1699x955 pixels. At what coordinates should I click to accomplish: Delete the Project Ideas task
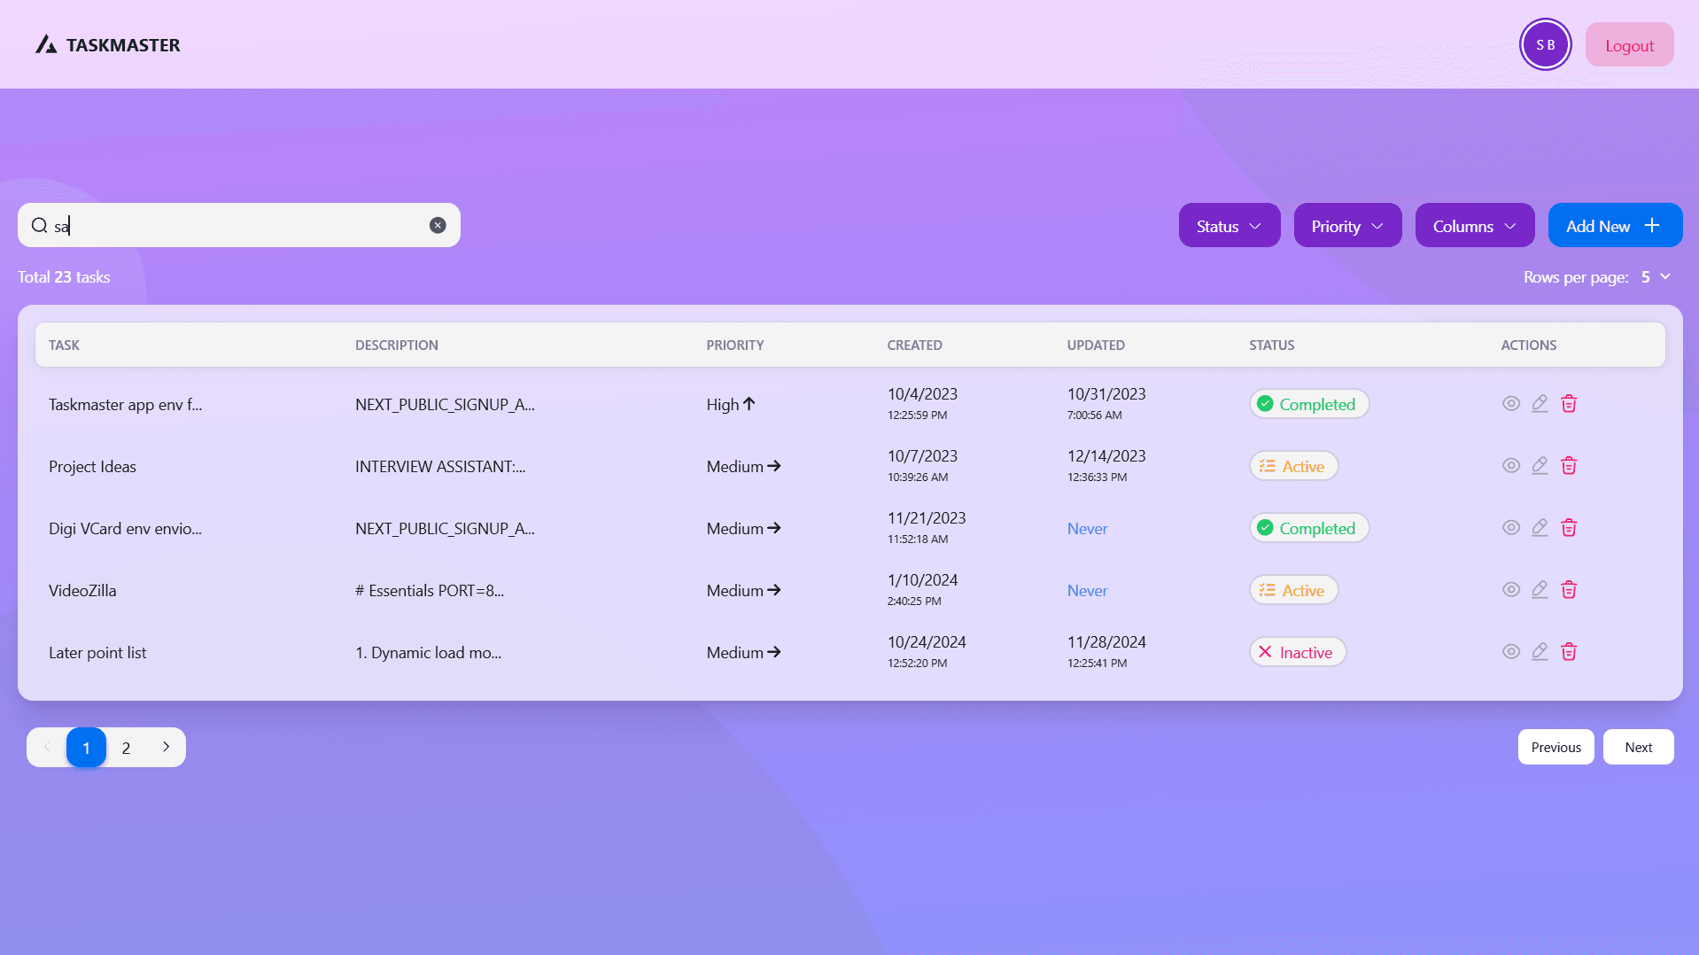[1569, 466]
